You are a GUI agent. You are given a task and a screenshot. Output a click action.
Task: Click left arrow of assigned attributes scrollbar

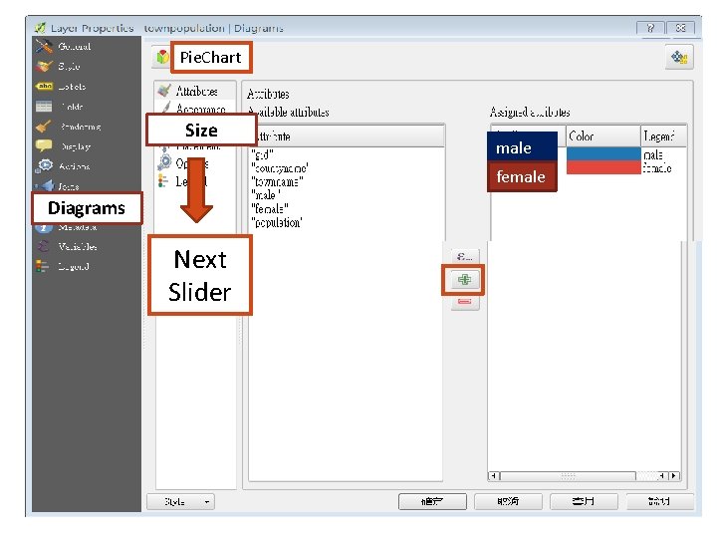pyautogui.click(x=493, y=476)
